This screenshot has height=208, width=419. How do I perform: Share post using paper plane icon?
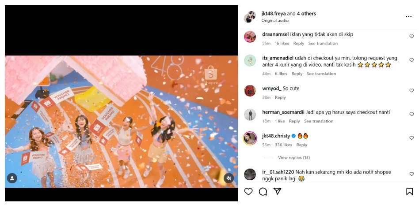(x=278, y=191)
